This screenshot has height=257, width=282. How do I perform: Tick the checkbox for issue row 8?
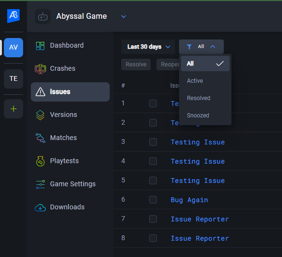pos(153,238)
